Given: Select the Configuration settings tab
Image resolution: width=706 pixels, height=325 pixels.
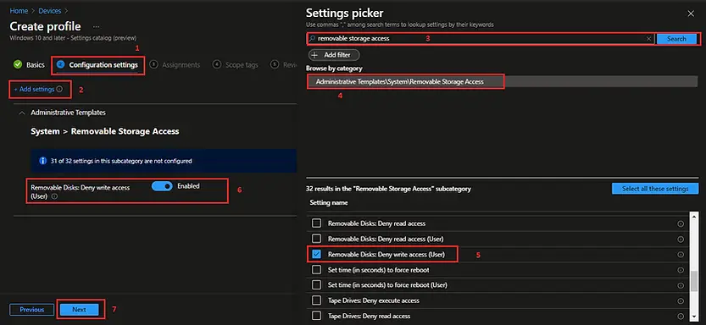Looking at the screenshot, I should point(97,64).
